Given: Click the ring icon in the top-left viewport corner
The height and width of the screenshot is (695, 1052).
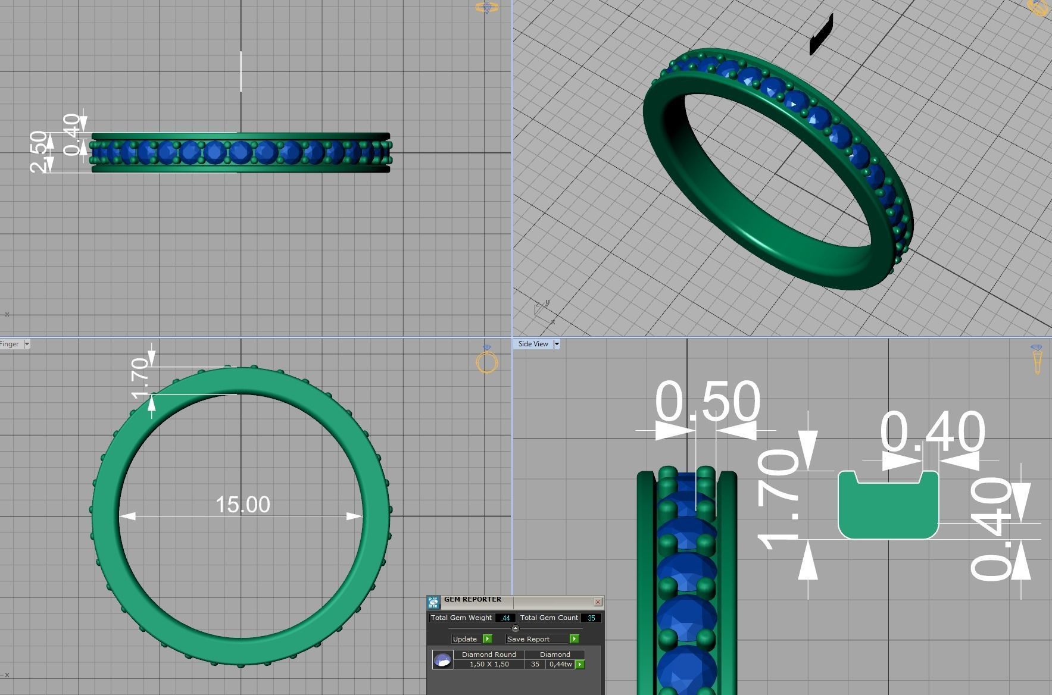Looking at the screenshot, I should pos(486,8).
